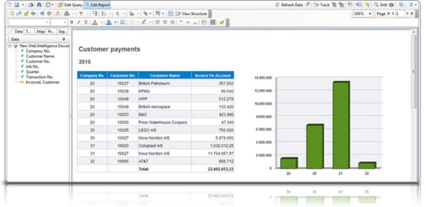Click the Edit Query button
The width and height of the screenshot is (426, 207).
click(x=70, y=5)
